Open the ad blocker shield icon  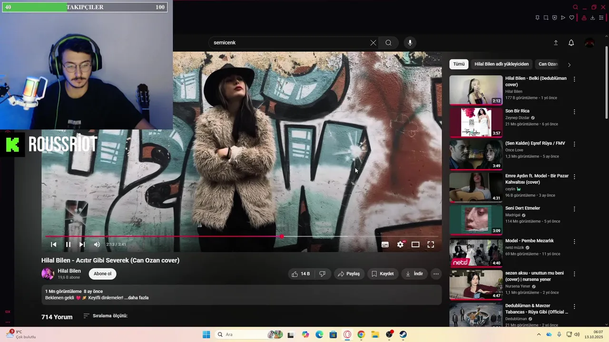tap(554, 18)
